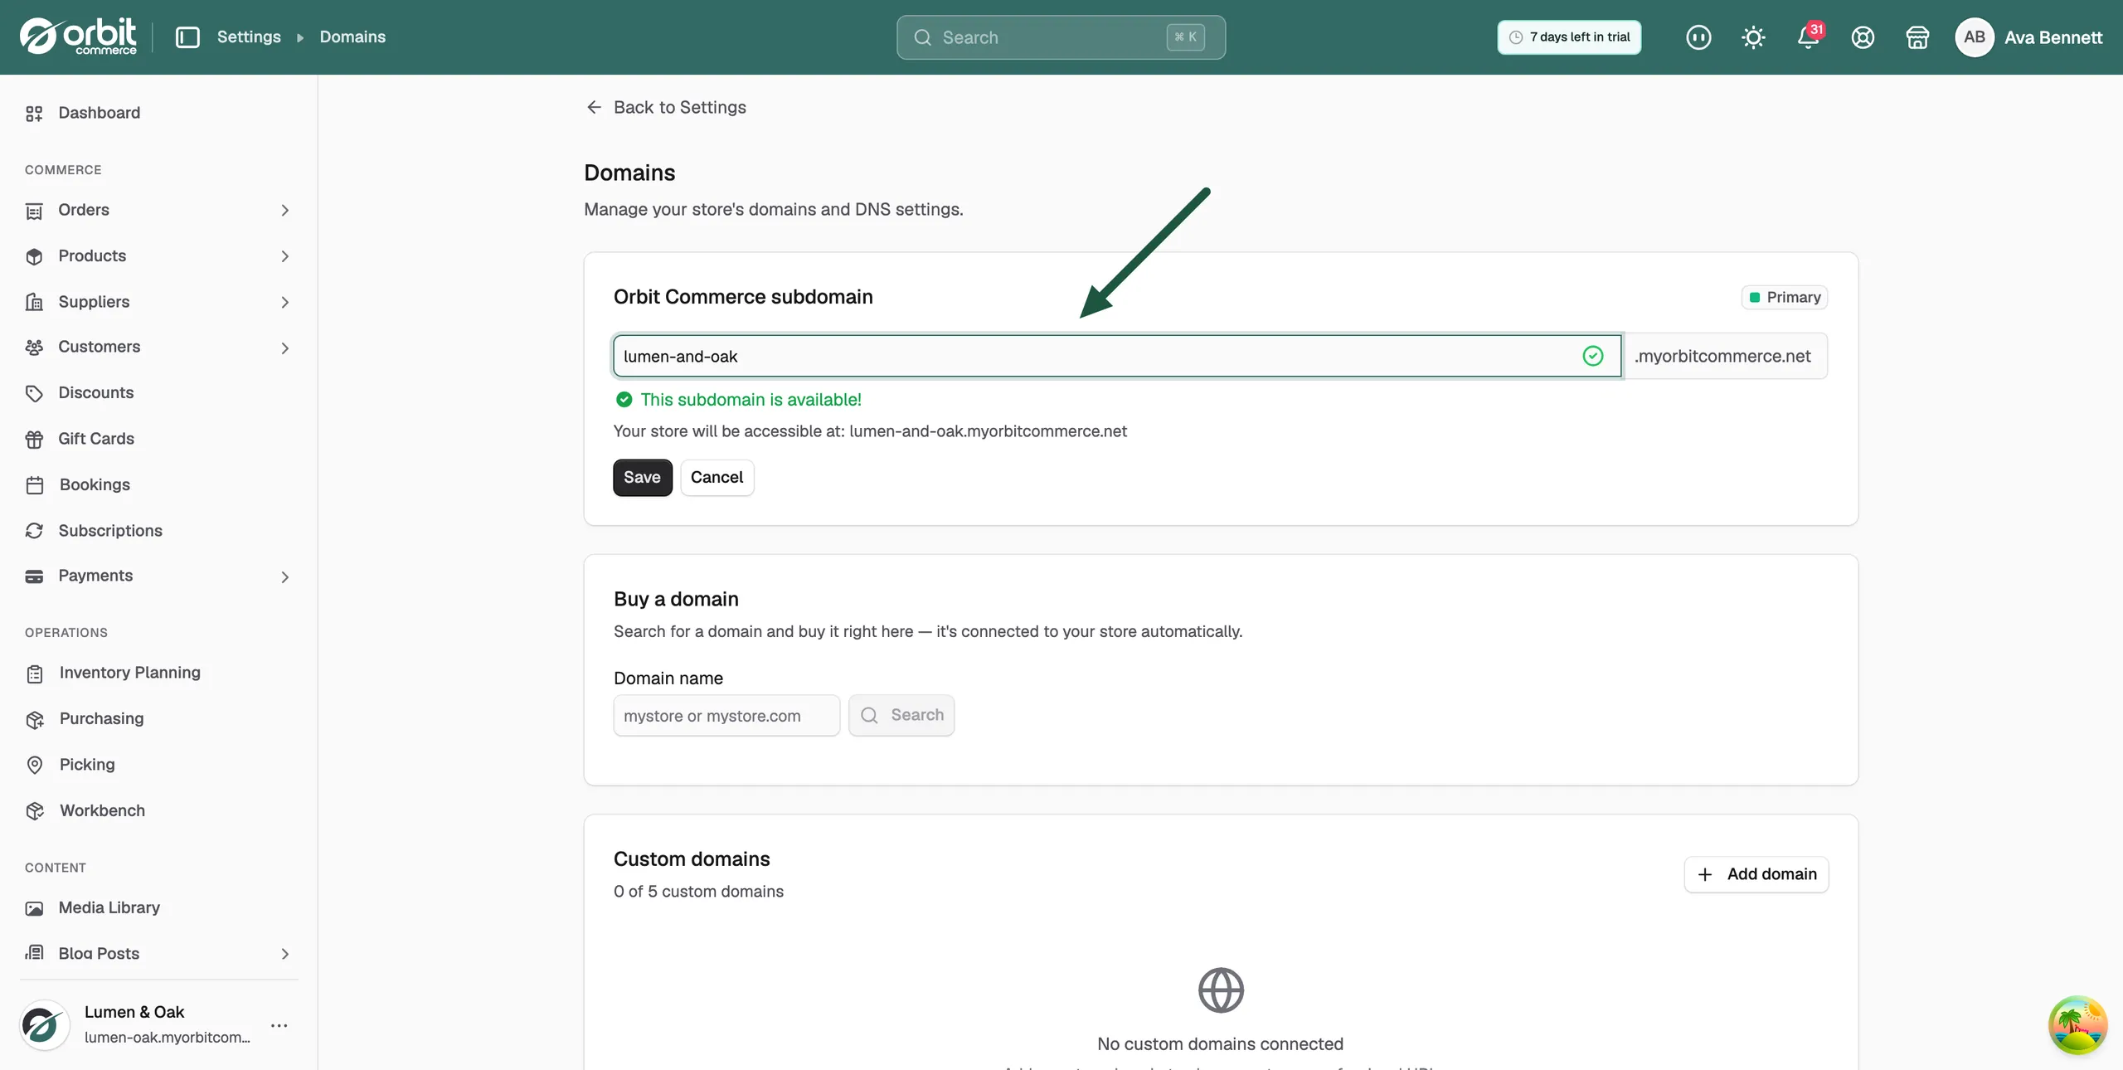This screenshot has width=2123, height=1070.
Task: Click the Blog Posts icon
Action: coord(34,953)
